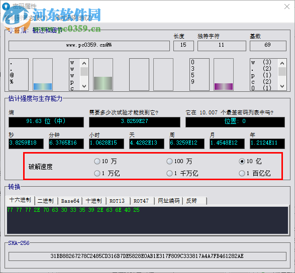Click the 分钟 value 6.3765E16
295x273 pixels.
[x=66, y=144]
